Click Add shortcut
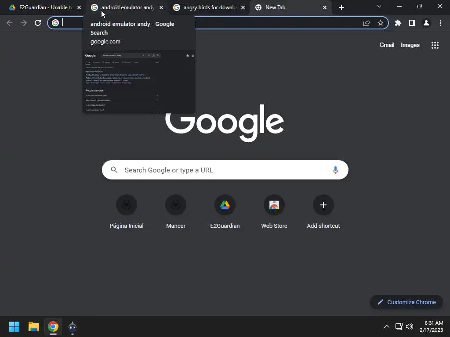450x337 pixels. (x=323, y=212)
